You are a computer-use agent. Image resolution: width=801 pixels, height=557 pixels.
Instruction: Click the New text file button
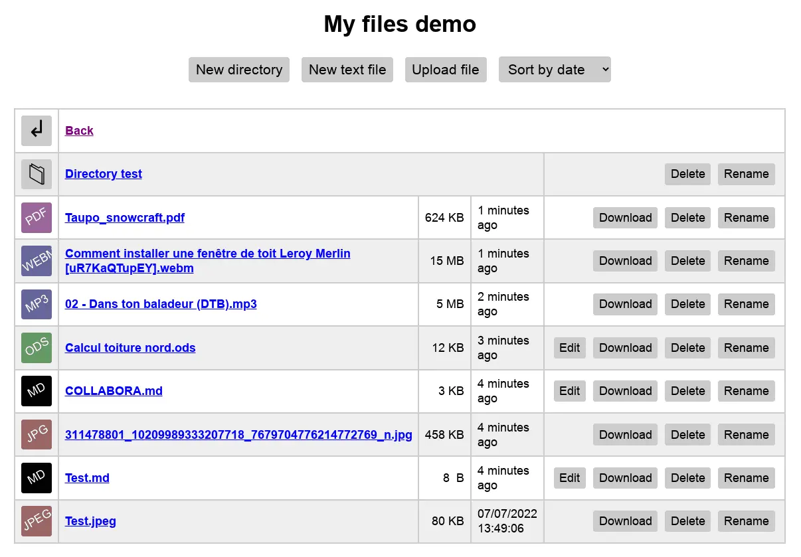(347, 70)
